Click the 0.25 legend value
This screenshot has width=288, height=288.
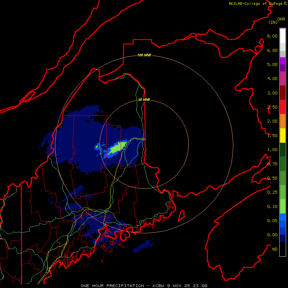tap(272, 192)
